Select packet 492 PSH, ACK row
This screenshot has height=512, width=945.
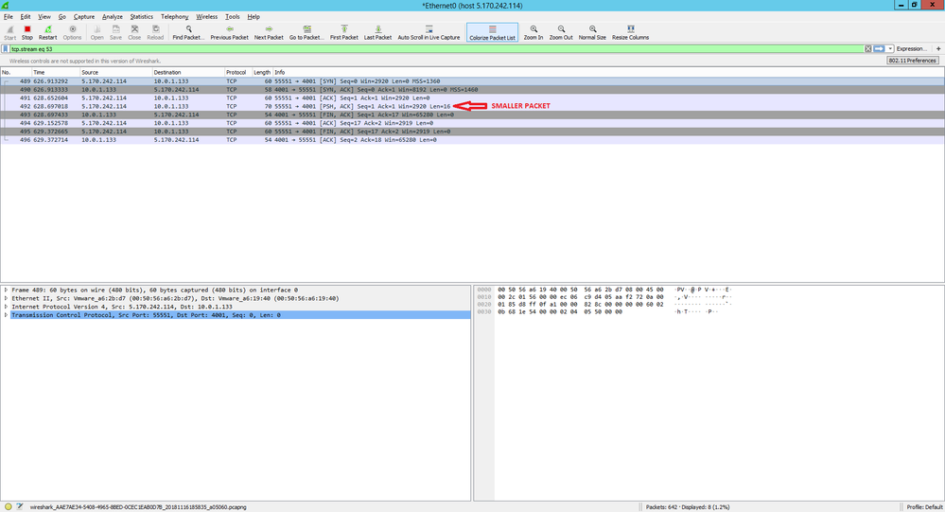473,106
